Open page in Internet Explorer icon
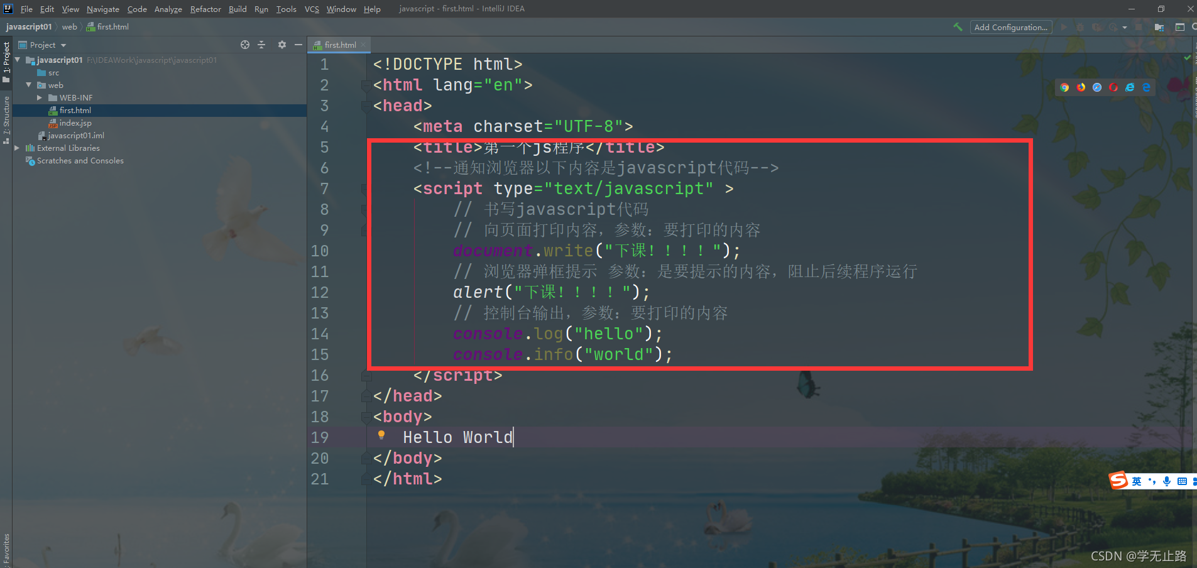Screen dimensions: 1197x568 pyautogui.click(x=1130, y=87)
